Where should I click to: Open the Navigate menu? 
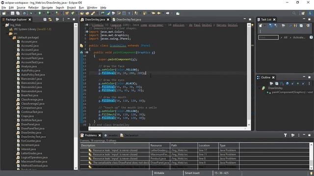47,8
